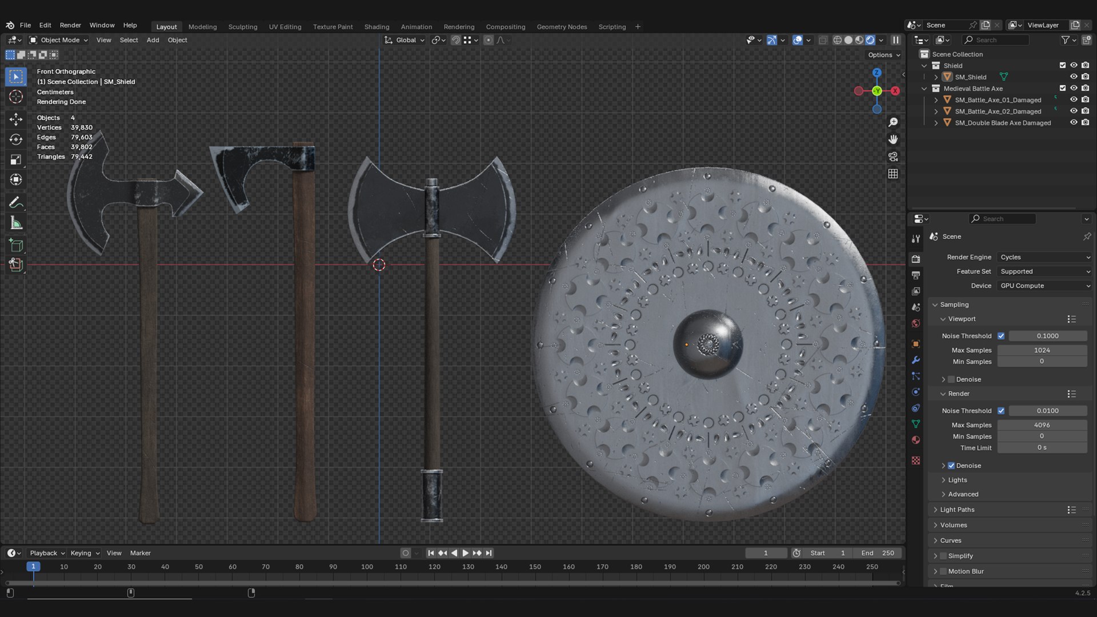The width and height of the screenshot is (1097, 617).
Task: Expand SM_Shield in the outliner
Action: [x=936, y=77]
